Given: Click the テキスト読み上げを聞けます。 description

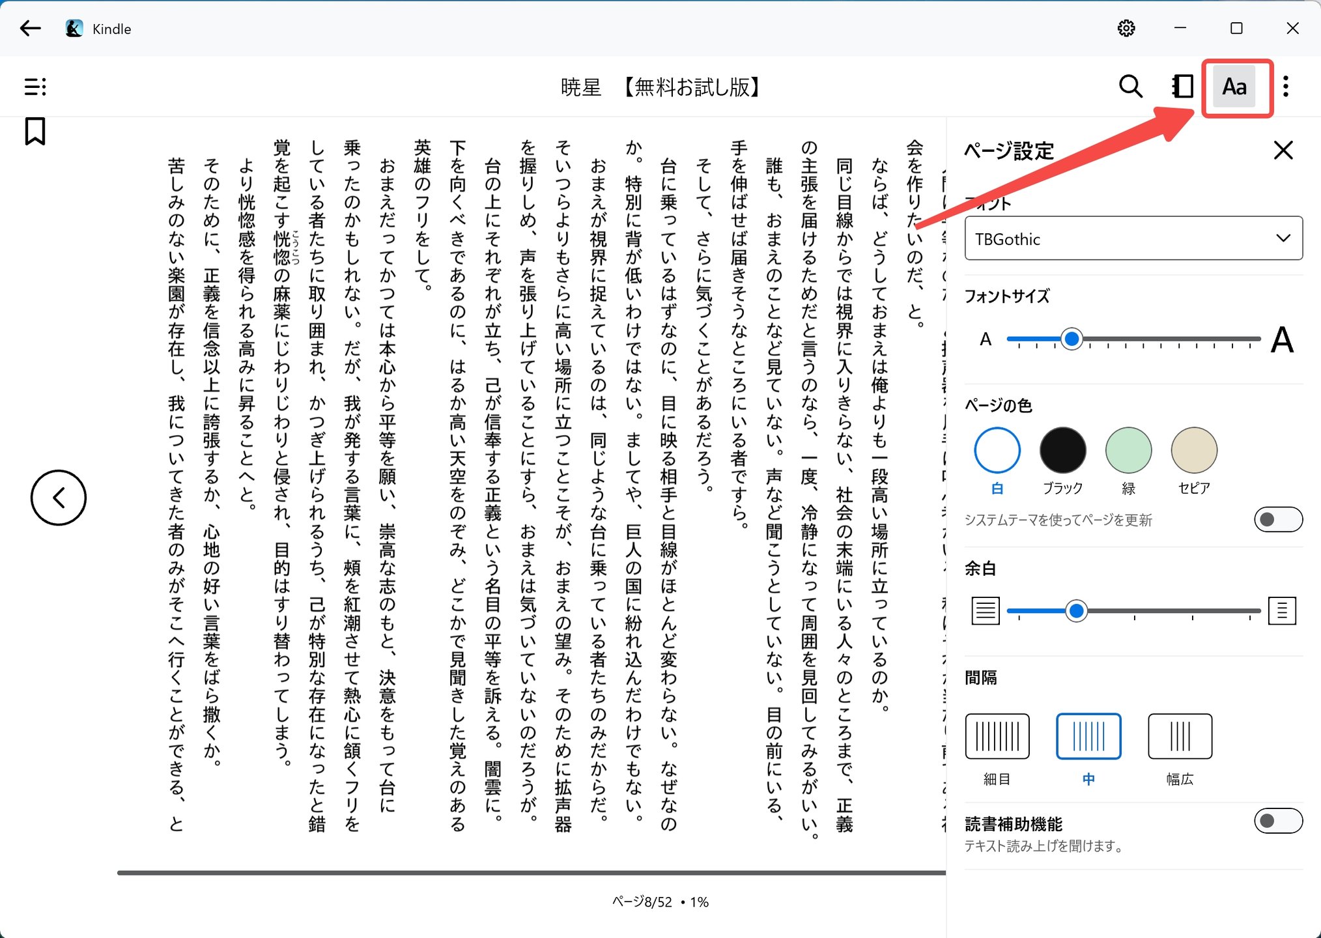Looking at the screenshot, I should tap(1045, 846).
